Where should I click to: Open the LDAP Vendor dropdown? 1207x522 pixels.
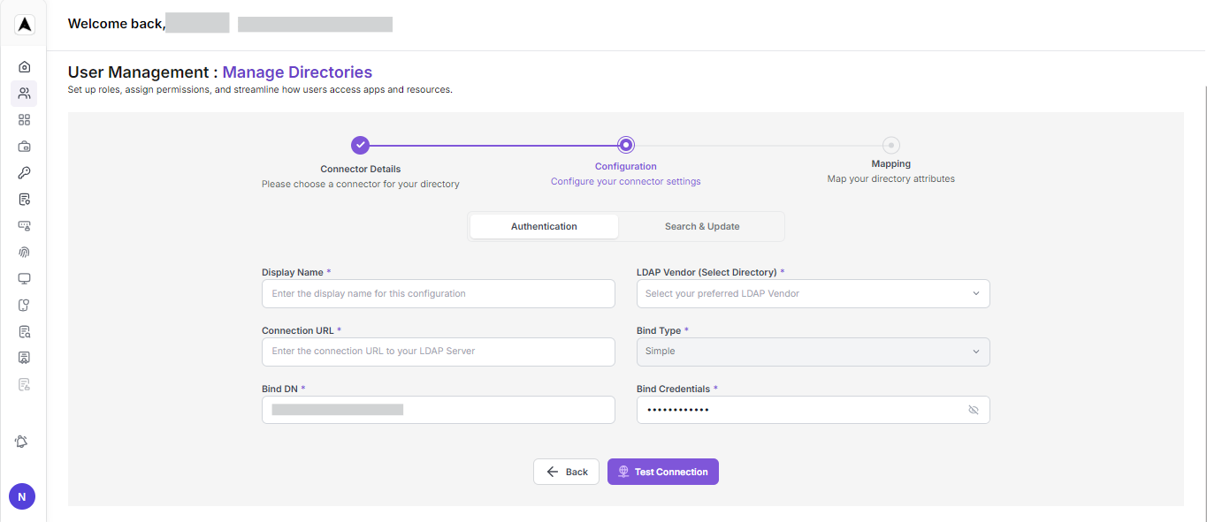(813, 293)
